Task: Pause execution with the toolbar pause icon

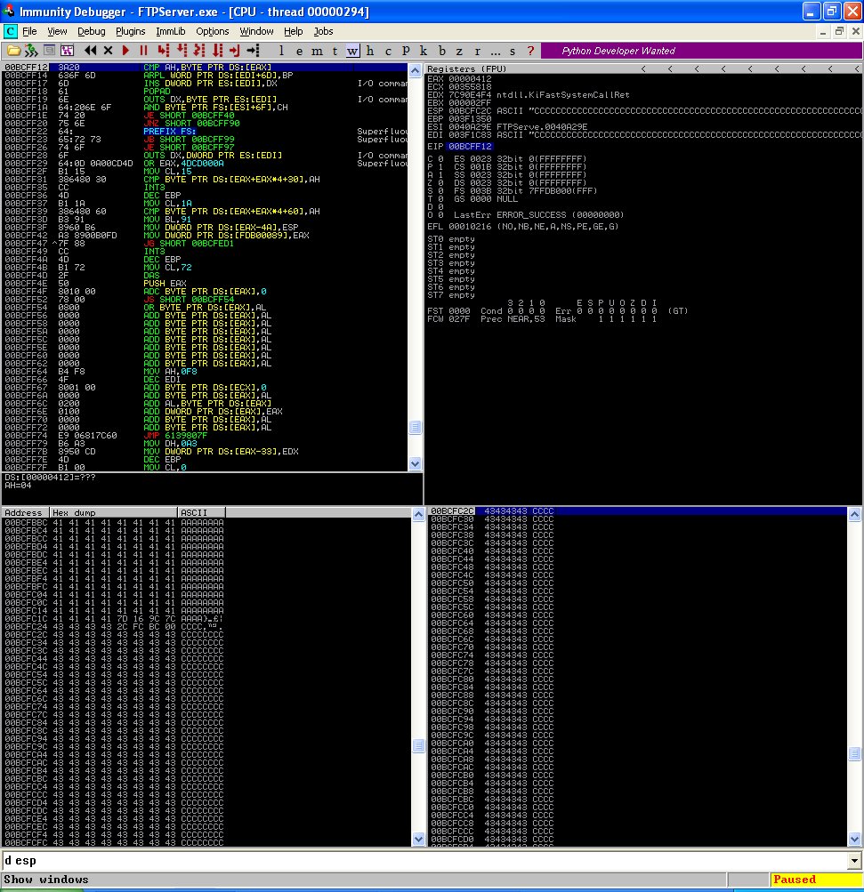Action: (142, 51)
